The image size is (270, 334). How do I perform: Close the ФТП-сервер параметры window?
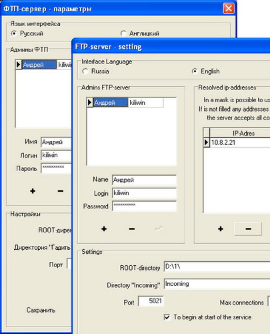[229, 9]
